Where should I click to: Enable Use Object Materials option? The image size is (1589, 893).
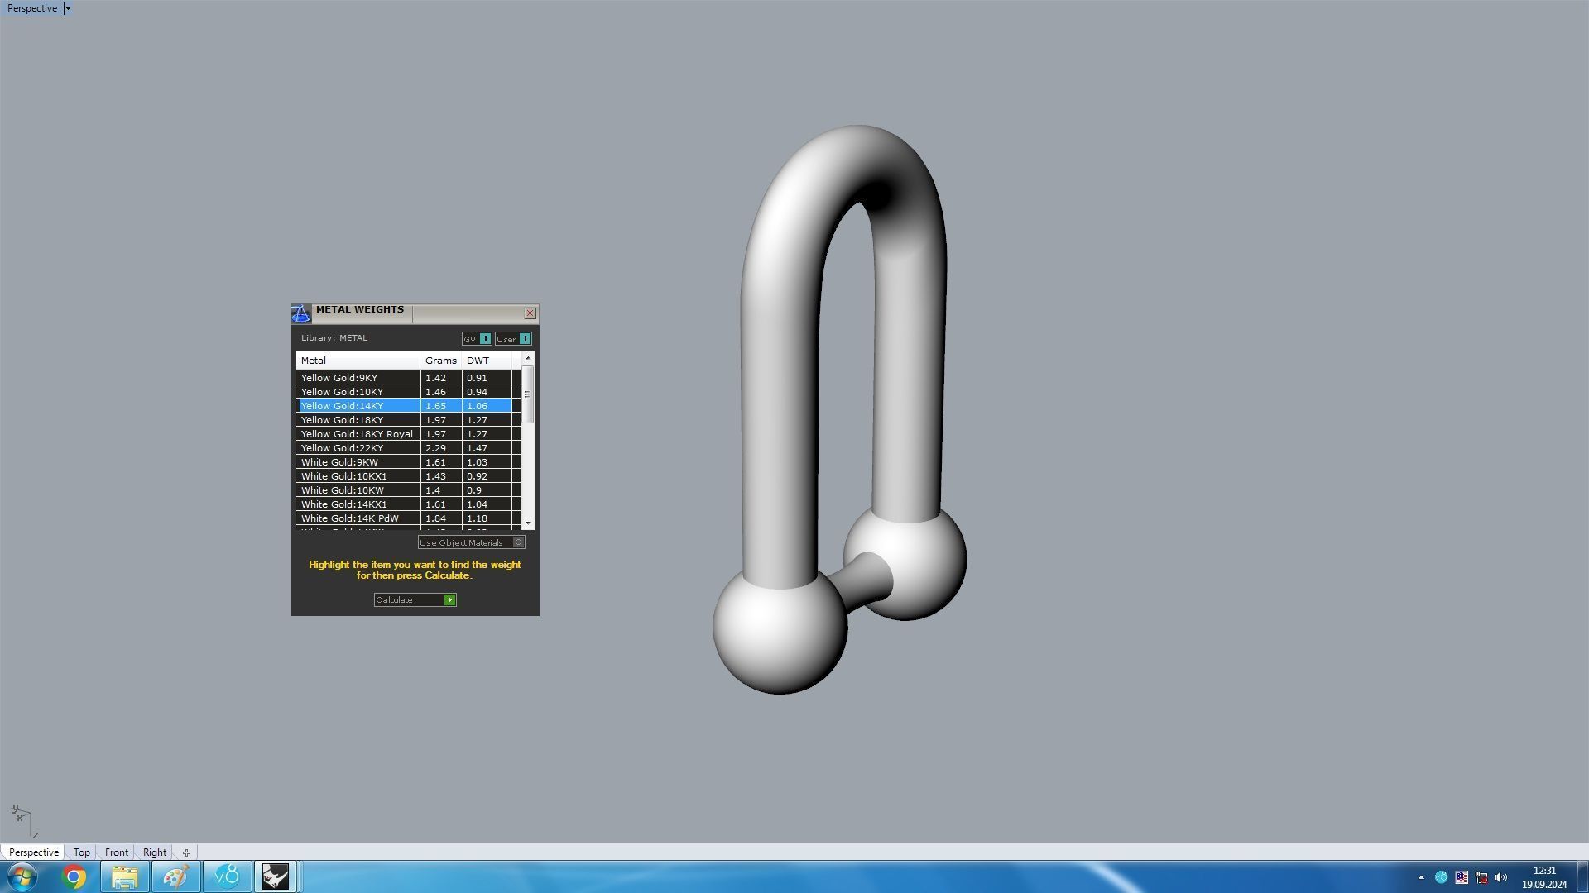(518, 542)
